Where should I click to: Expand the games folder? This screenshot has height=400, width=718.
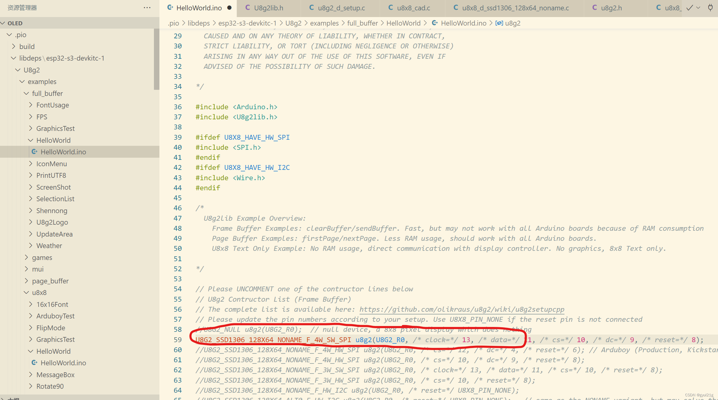click(42, 258)
